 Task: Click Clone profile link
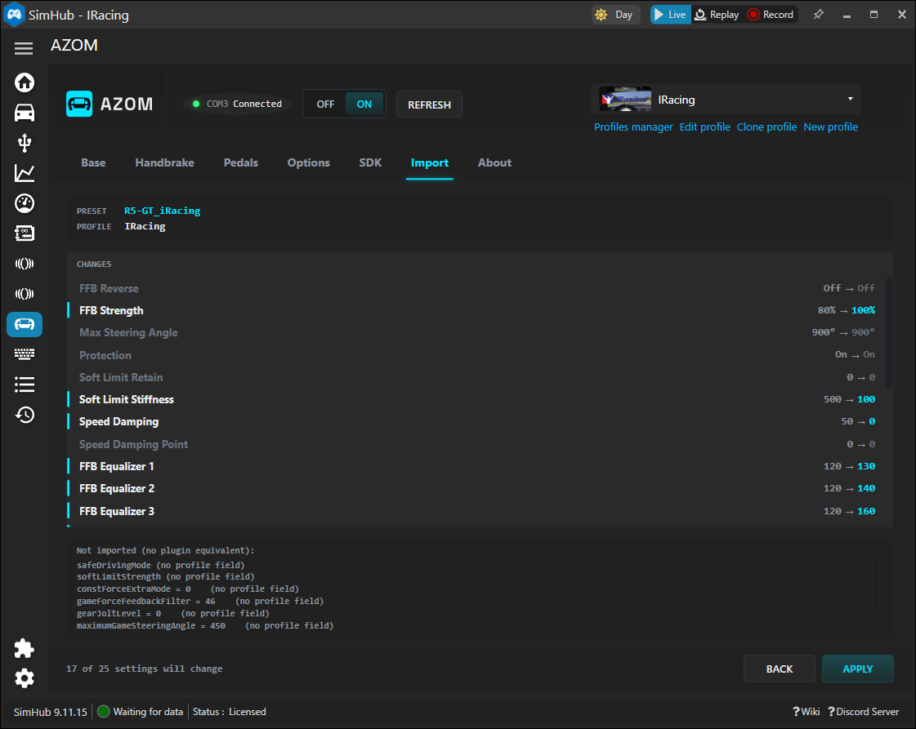tap(766, 127)
